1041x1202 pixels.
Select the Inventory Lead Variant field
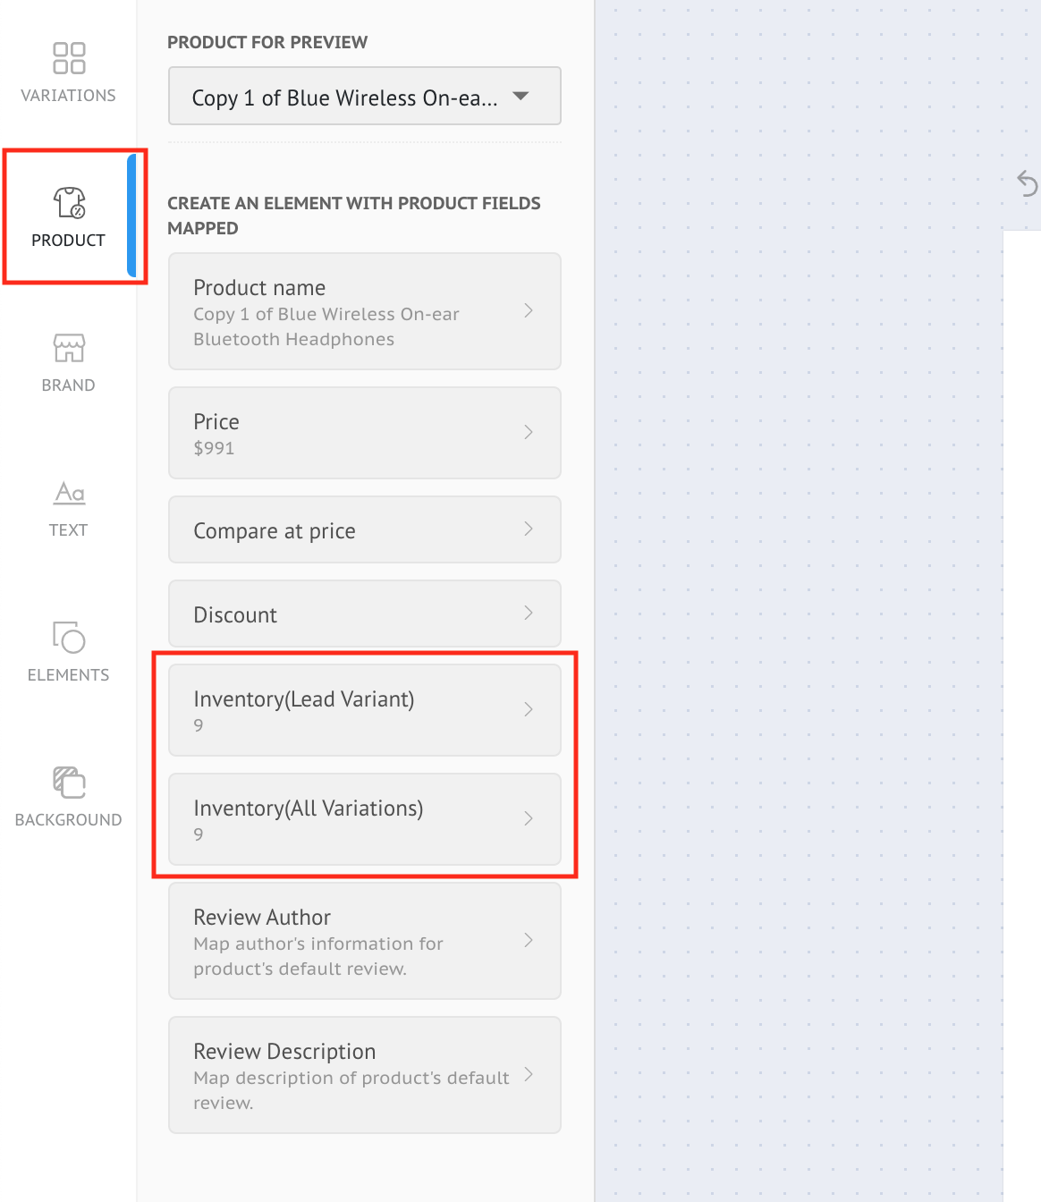pyautogui.click(x=363, y=708)
